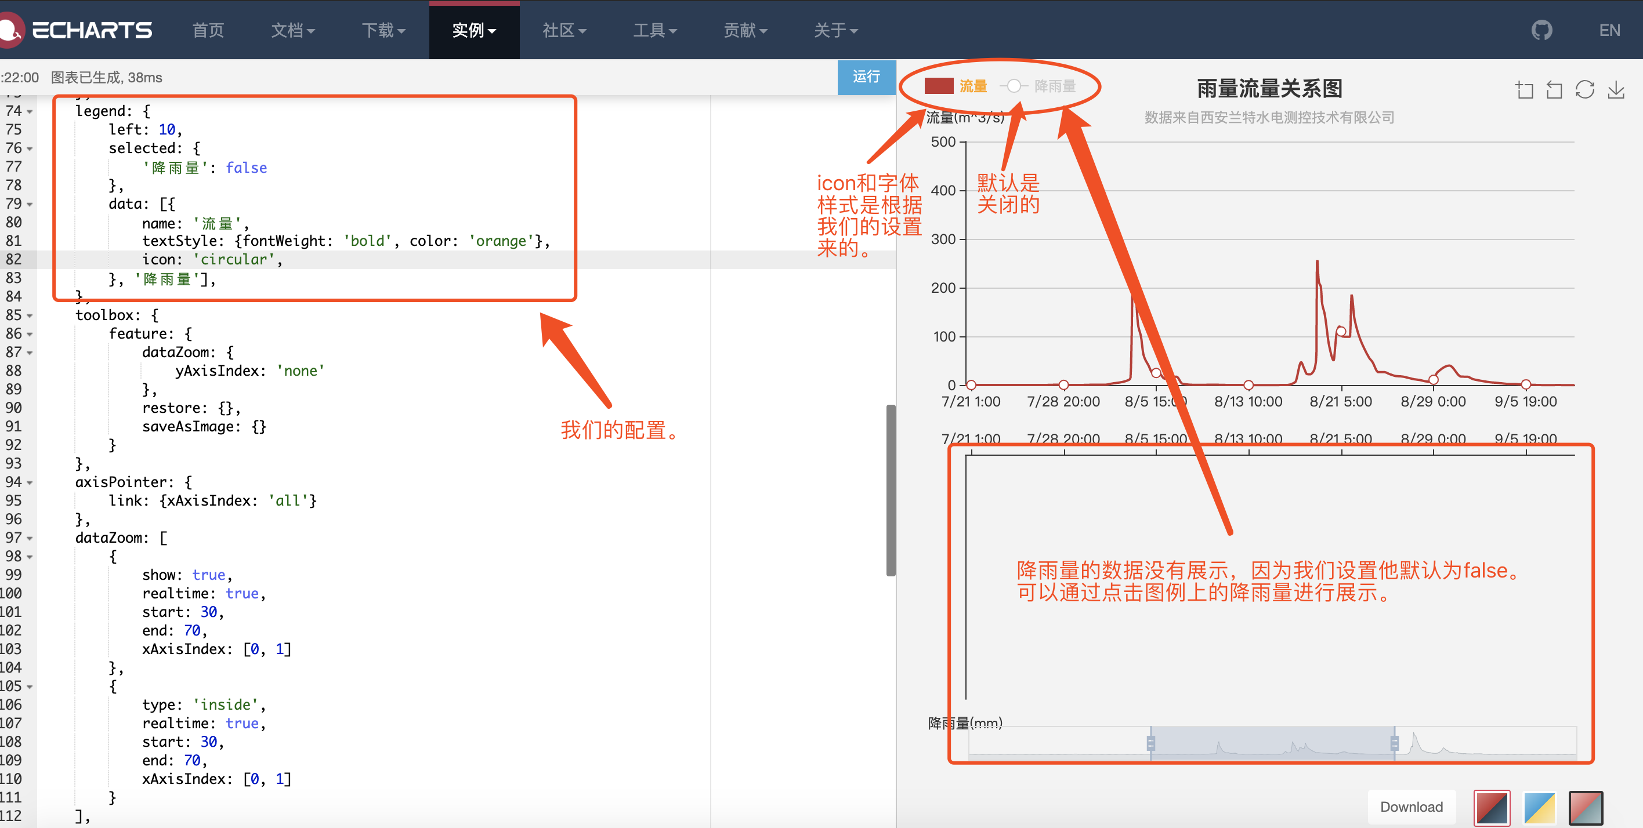Image resolution: width=1643 pixels, height=828 pixels.
Task: Click the type: 'inside' code line
Action: pos(204,705)
